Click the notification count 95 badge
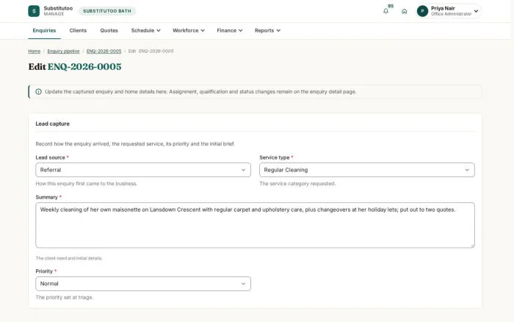The height and width of the screenshot is (322, 514). point(391,6)
